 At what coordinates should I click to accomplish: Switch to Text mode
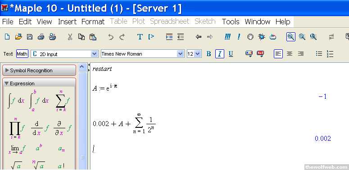pos(8,54)
